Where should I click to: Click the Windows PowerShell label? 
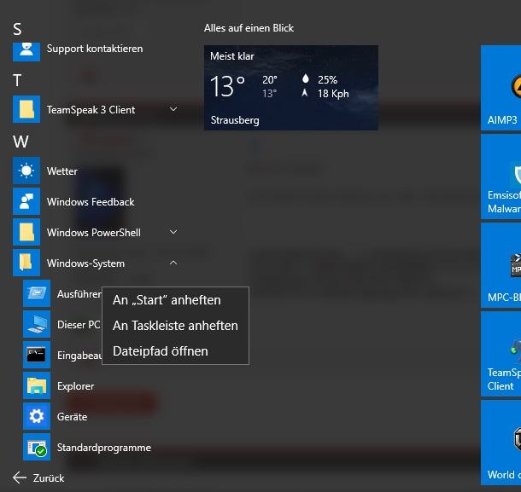(94, 233)
